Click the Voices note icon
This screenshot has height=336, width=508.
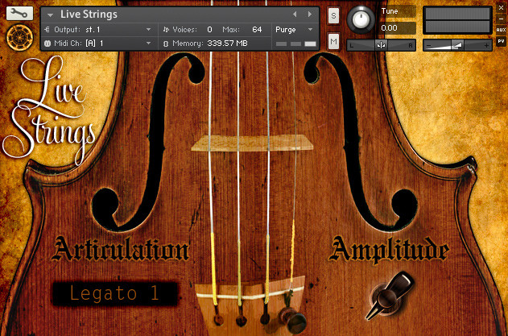166,30
